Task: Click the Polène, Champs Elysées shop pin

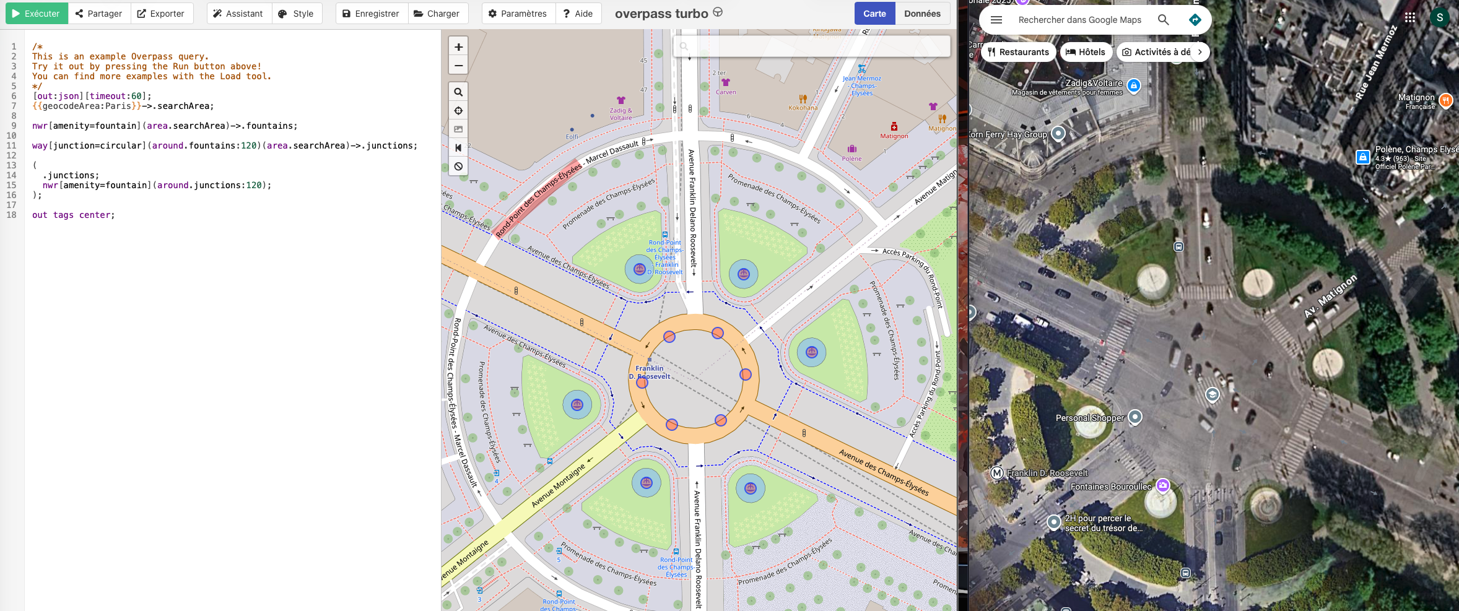Action: 1363,157
